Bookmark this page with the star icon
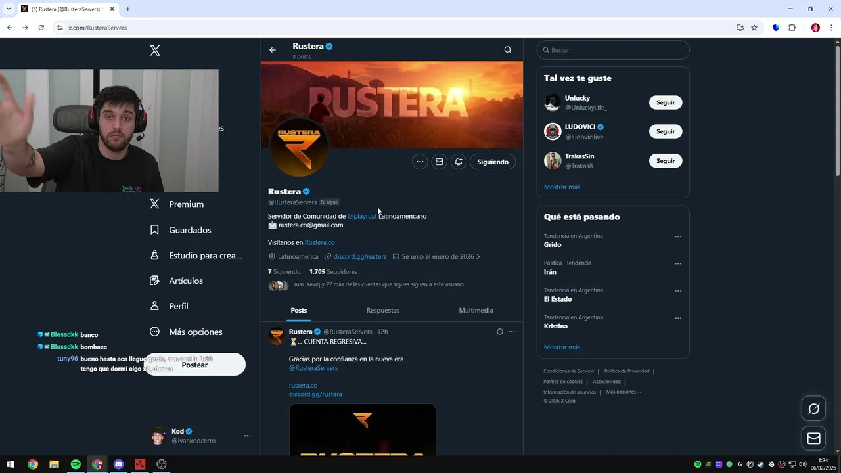Image resolution: width=841 pixels, height=473 pixels. (754, 28)
